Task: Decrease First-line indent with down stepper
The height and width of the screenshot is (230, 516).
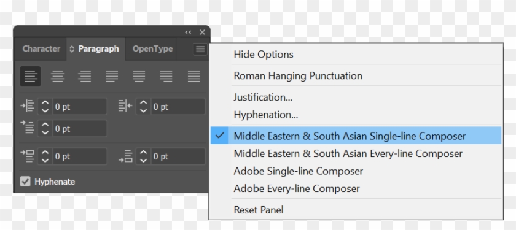Action: [45, 132]
